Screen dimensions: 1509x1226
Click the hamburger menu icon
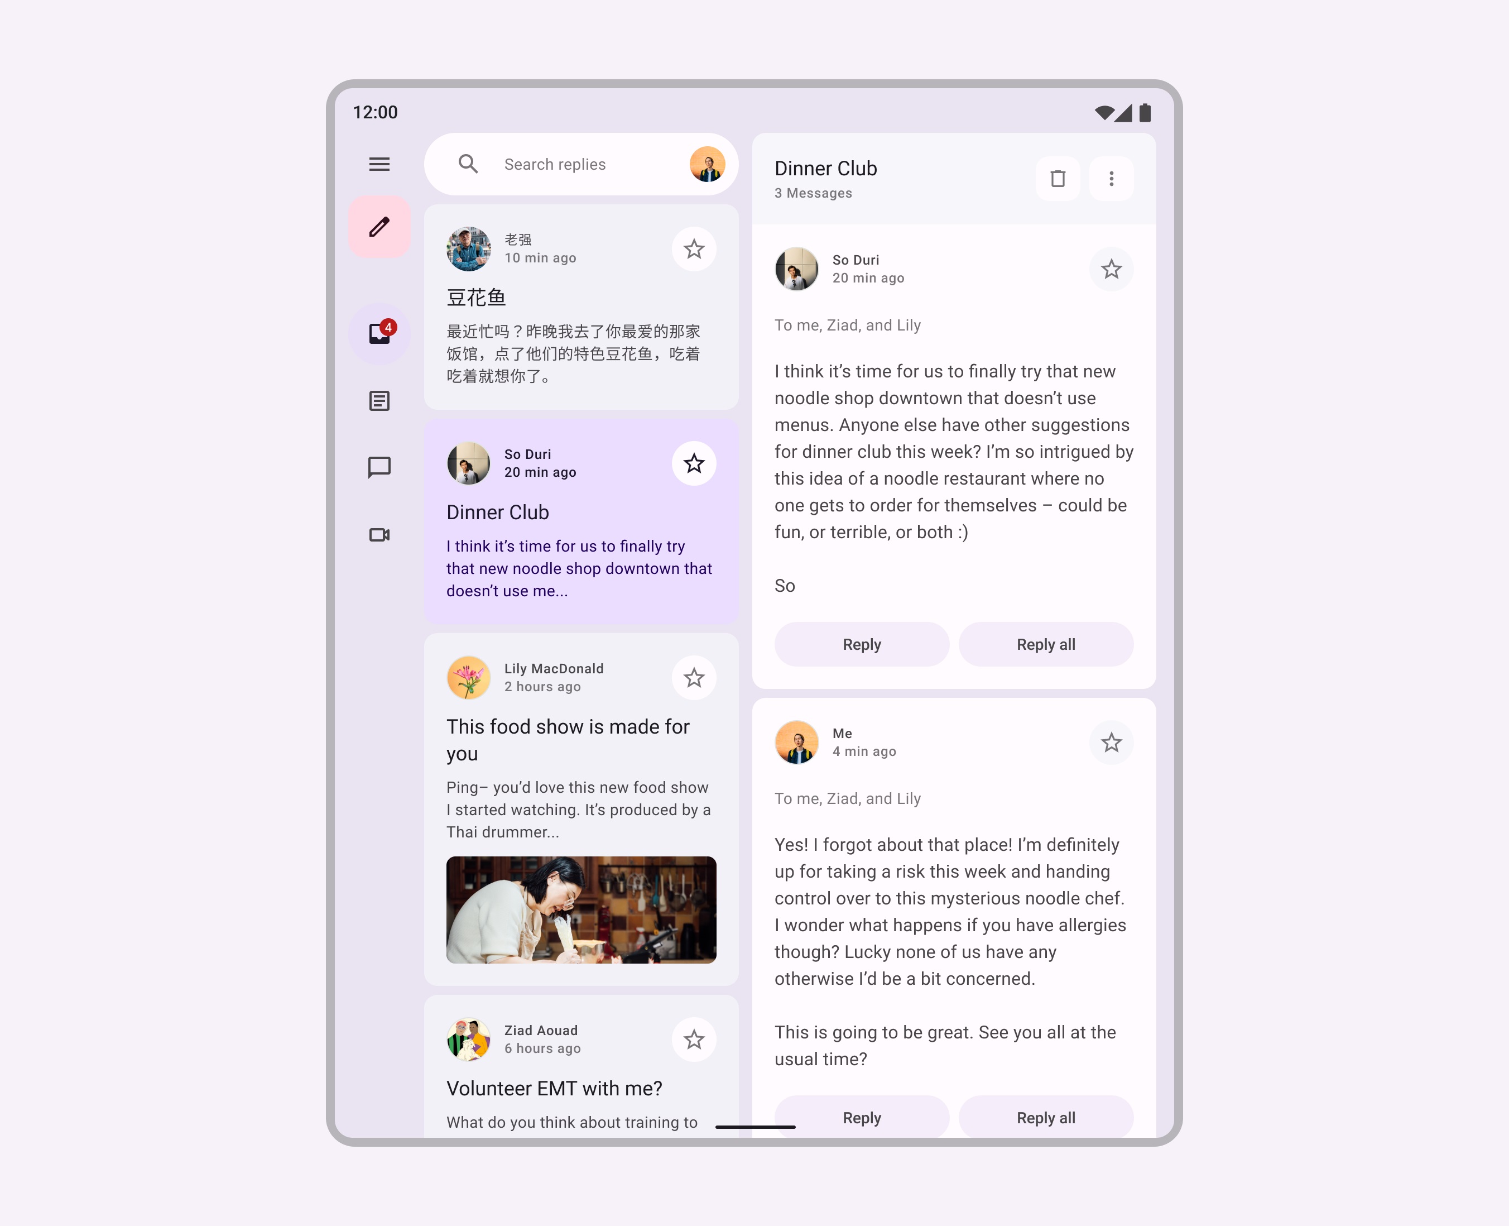coord(379,164)
